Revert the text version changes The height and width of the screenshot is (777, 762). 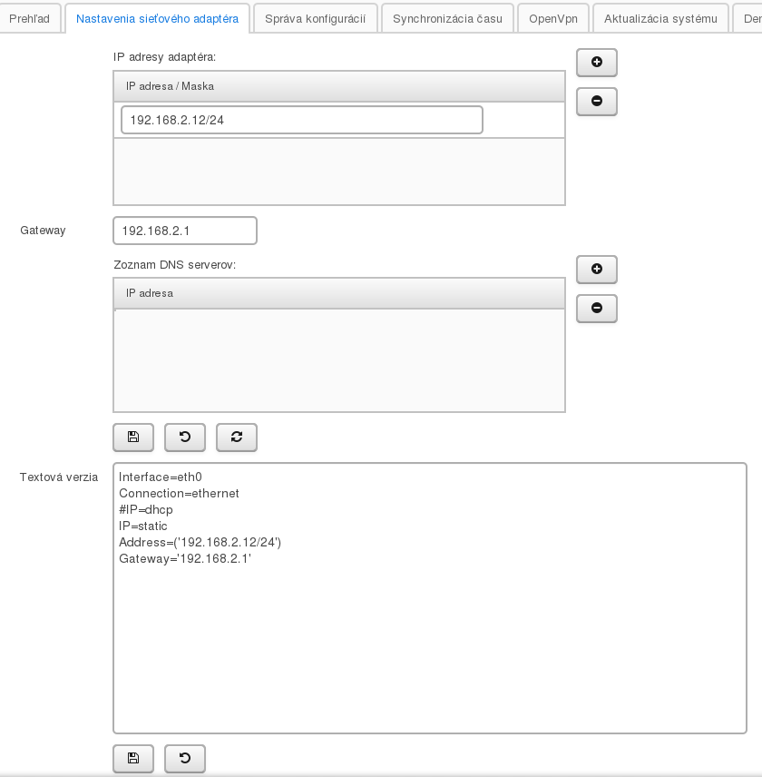pyautogui.click(x=185, y=759)
